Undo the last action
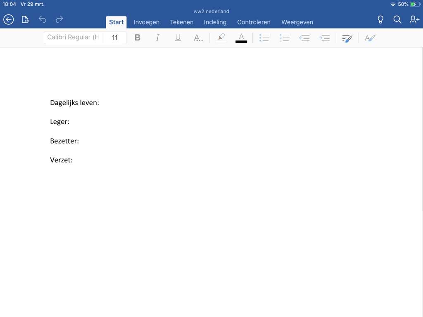The image size is (423, 317). coord(42,19)
